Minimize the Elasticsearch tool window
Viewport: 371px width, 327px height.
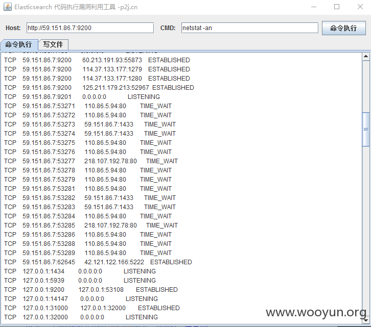314,7
